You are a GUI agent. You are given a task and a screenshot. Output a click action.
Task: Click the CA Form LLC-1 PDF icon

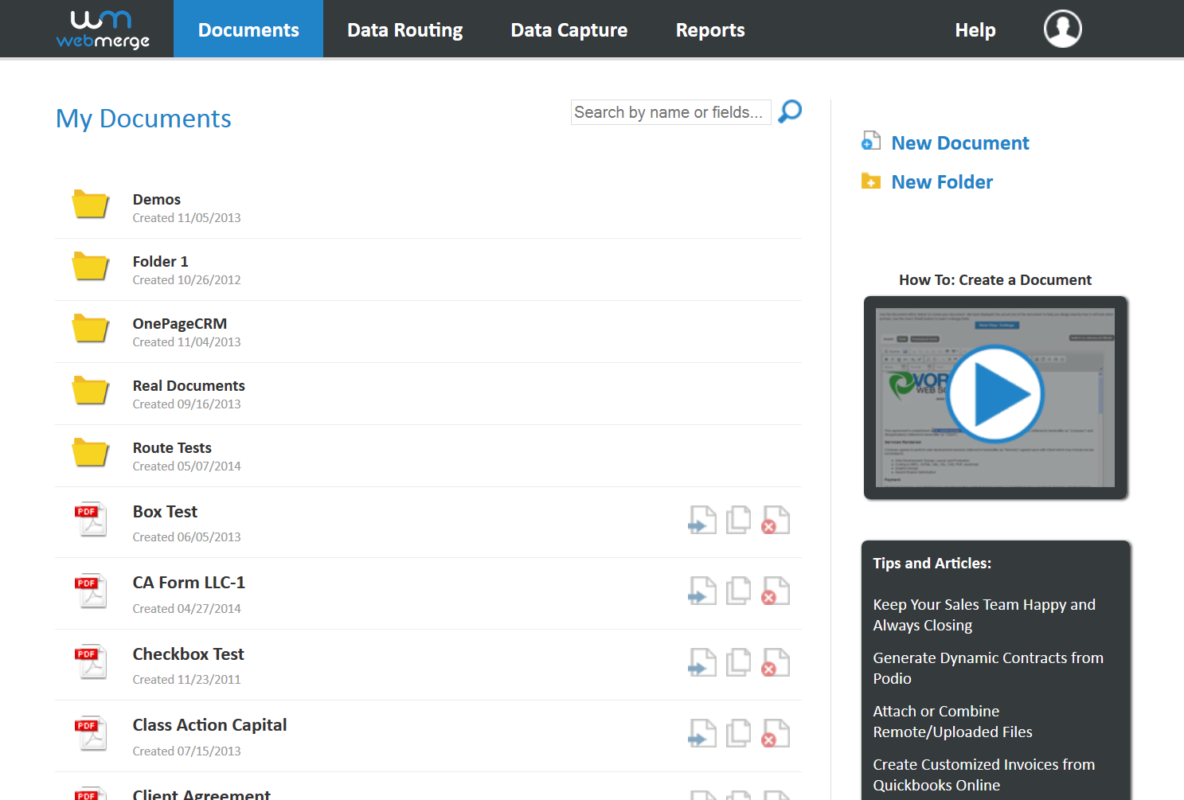click(x=91, y=591)
